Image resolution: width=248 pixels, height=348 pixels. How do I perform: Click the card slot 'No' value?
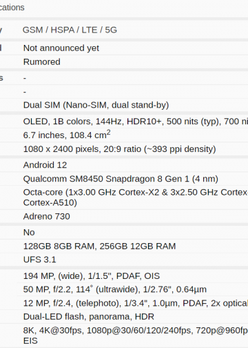click(29, 233)
